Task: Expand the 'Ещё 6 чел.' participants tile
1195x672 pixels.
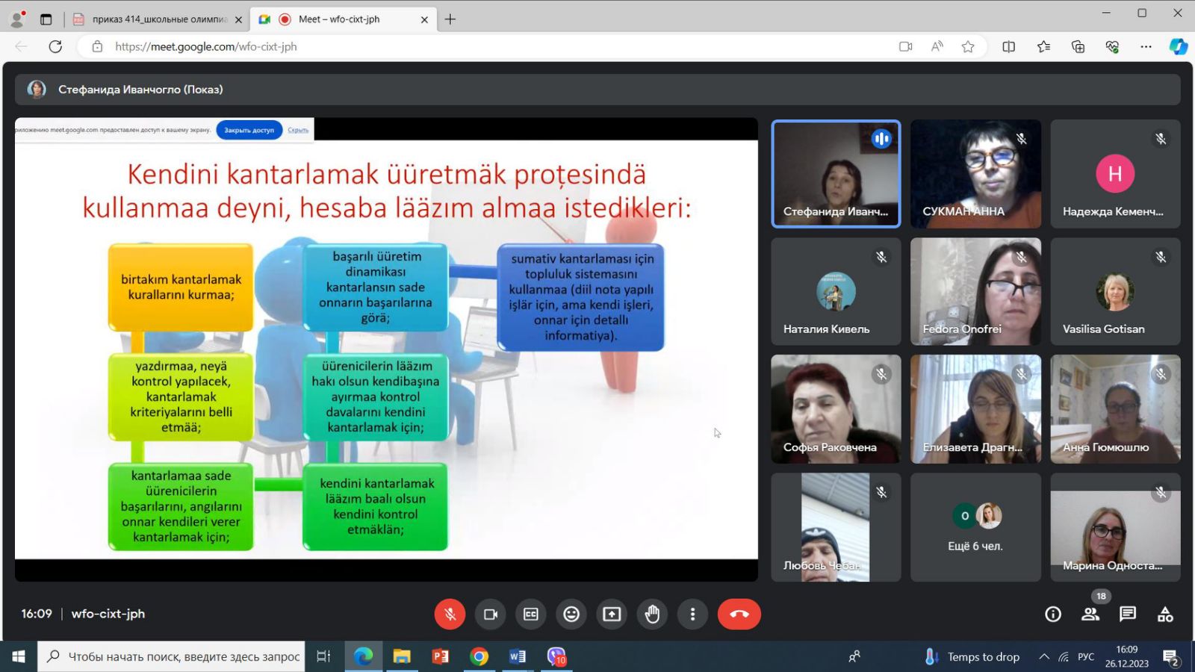Action: click(975, 527)
